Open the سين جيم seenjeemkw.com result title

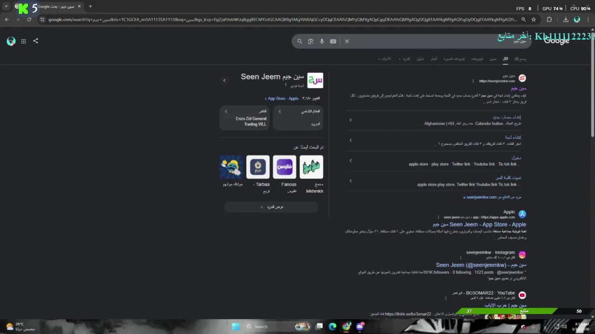pos(519,88)
